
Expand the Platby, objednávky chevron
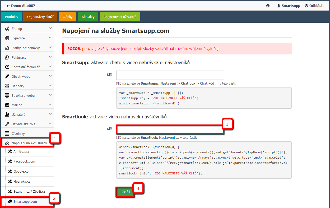[50, 48]
